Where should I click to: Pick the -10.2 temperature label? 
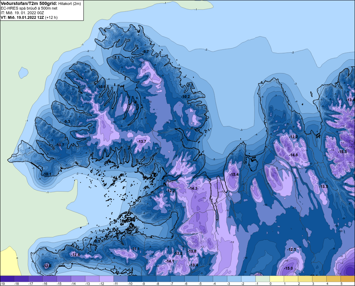click(x=185, y=97)
